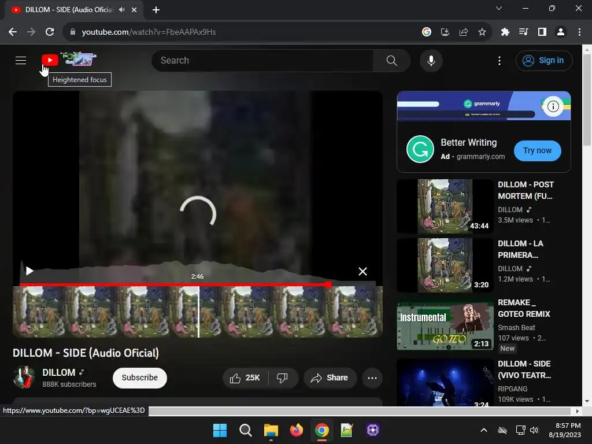Open a new tab with plus

(x=156, y=10)
